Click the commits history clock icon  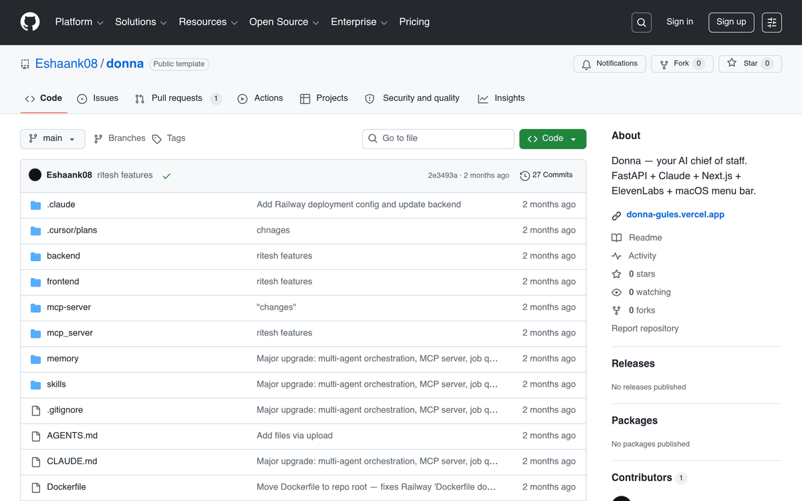click(x=525, y=176)
